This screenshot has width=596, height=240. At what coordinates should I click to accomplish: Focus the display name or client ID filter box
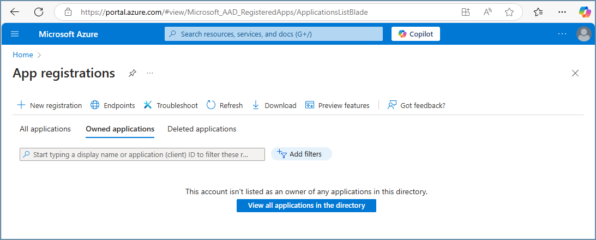142,154
